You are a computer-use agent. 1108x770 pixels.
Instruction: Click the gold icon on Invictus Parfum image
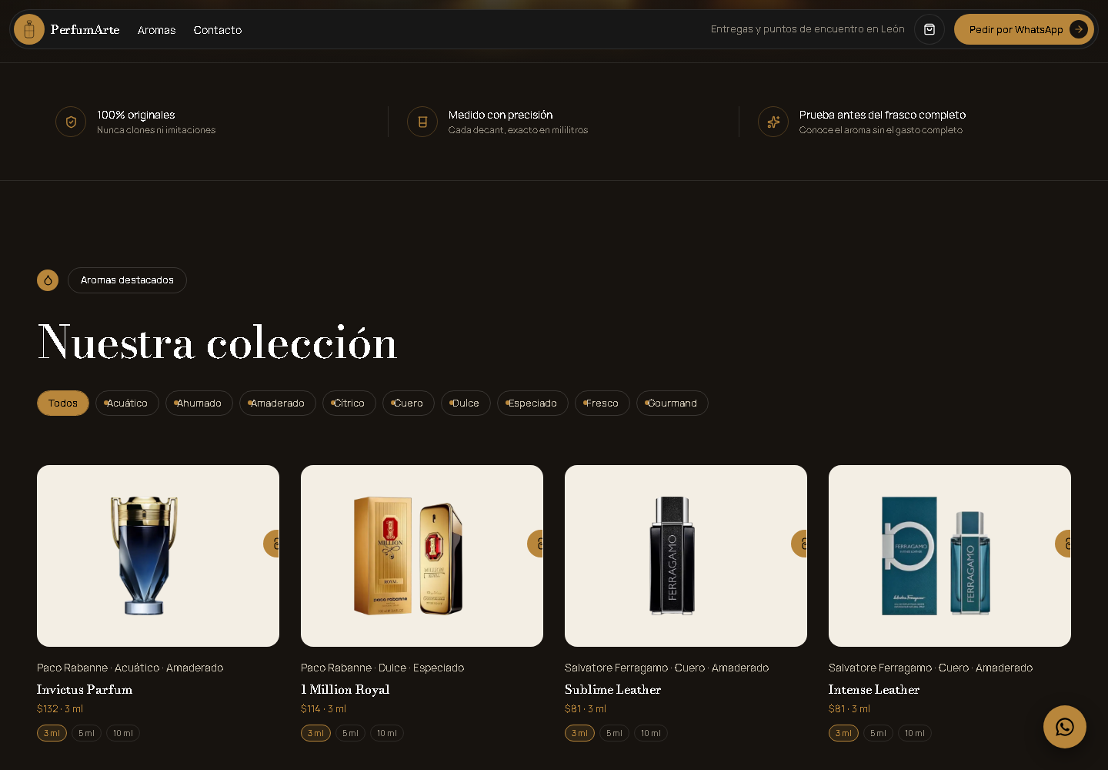click(272, 544)
